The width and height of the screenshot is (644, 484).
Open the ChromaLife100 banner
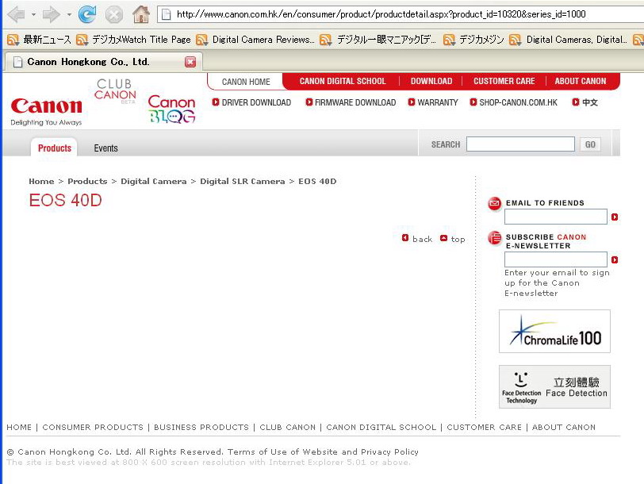click(x=554, y=331)
